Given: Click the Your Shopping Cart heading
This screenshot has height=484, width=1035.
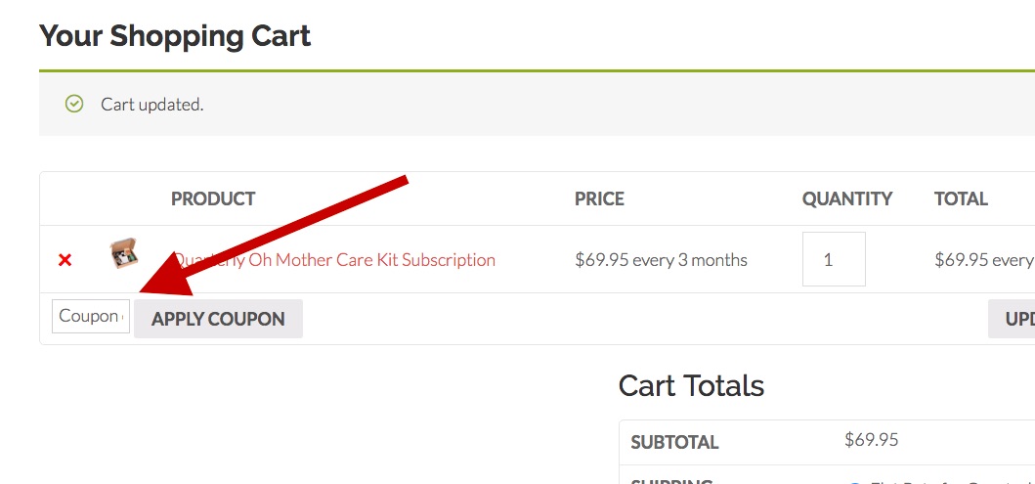Looking at the screenshot, I should point(175,35).
